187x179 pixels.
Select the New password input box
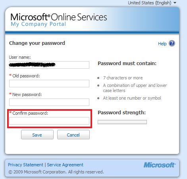pos(49,102)
